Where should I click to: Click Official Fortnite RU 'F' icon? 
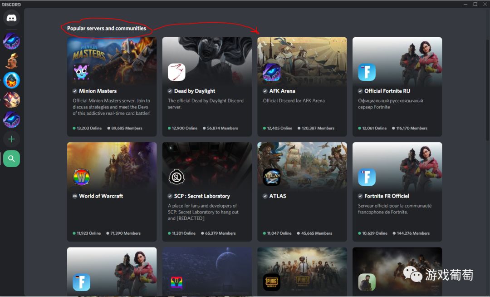point(367,72)
